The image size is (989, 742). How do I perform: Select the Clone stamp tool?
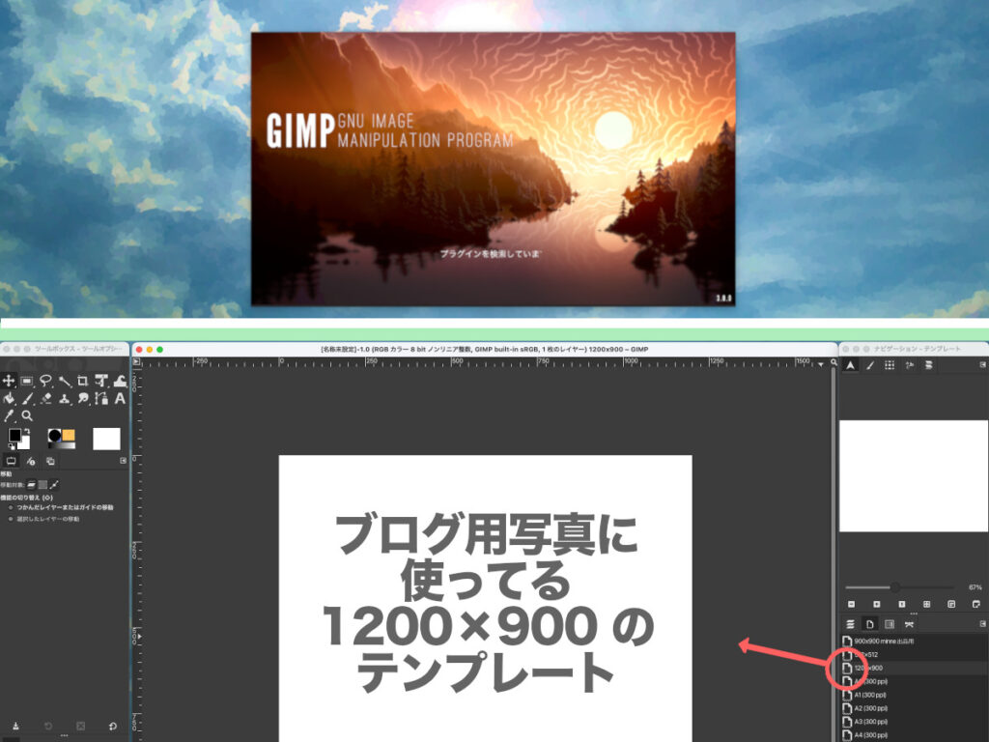coord(65,398)
